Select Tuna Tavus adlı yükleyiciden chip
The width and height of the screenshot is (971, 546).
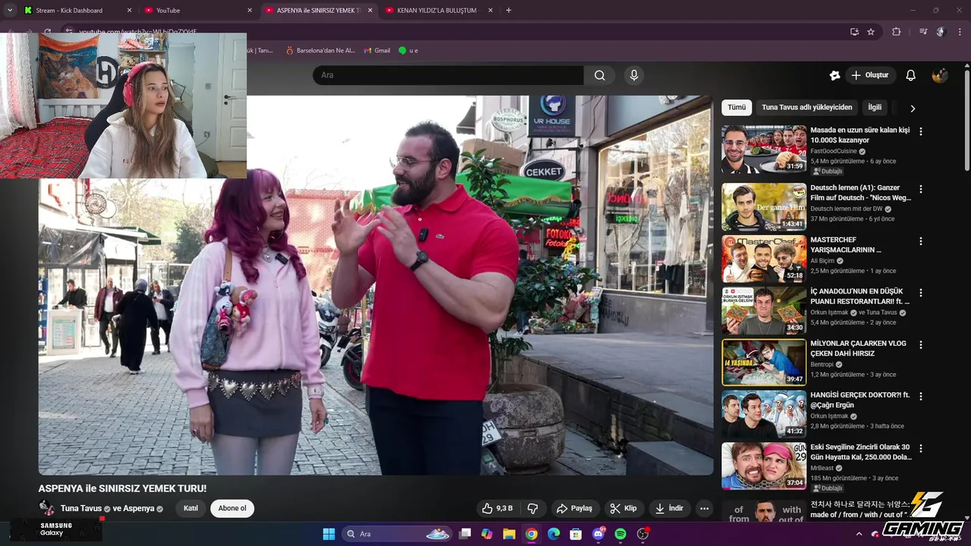pyautogui.click(x=807, y=108)
